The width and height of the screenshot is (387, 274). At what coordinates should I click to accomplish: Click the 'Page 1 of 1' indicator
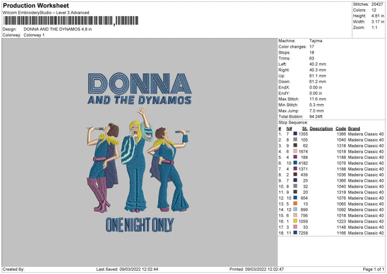click(x=373, y=269)
